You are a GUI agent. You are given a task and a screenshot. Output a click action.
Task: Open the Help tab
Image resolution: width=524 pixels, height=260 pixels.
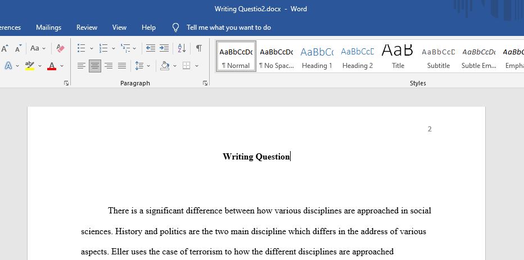pos(149,28)
